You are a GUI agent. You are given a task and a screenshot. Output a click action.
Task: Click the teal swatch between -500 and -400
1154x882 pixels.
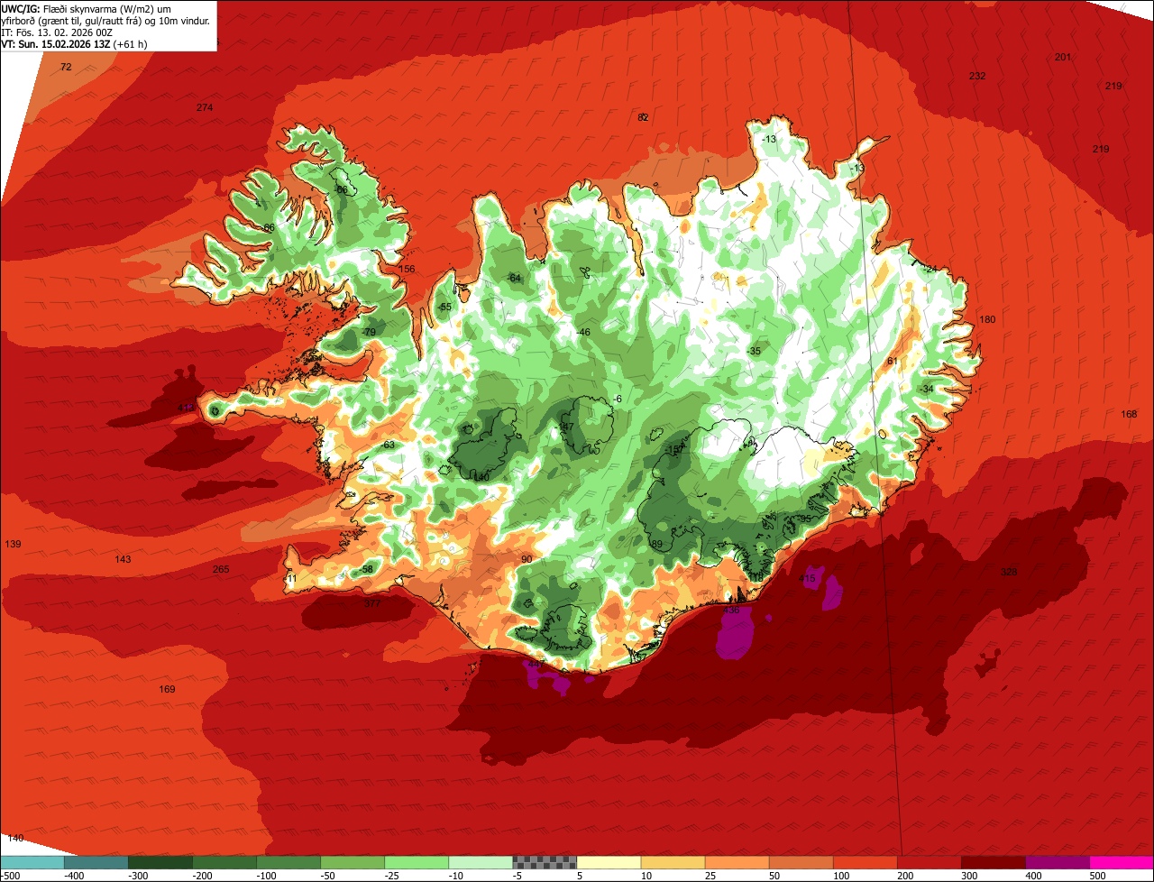click(x=32, y=862)
